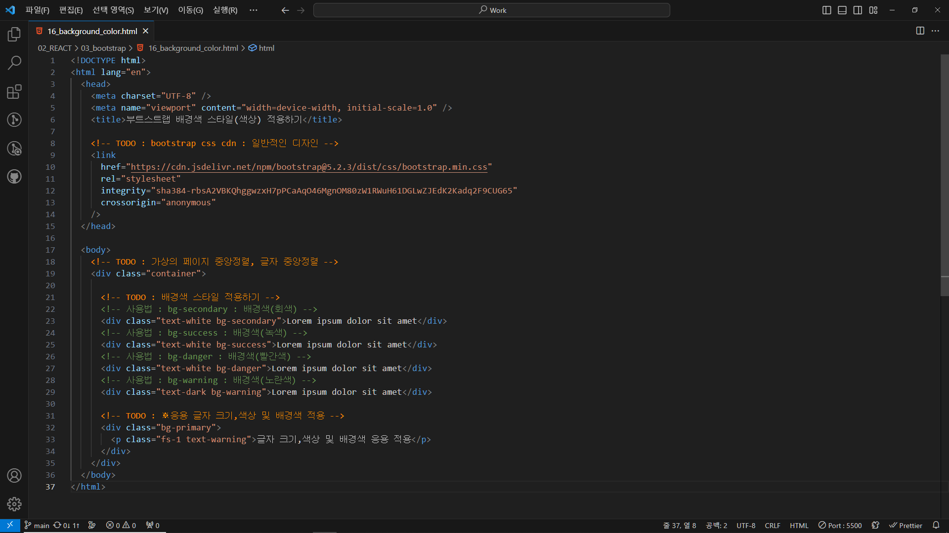Viewport: 949px width, 533px height.
Task: Open editor More Actions ellipsis menu
Action: tap(935, 31)
